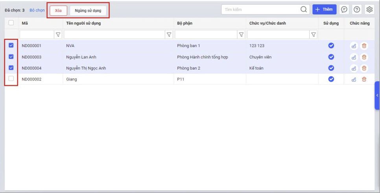Click trash icon for Nguyễn Thị Ngọc Anh
This screenshot has height=193, width=380.
click(364, 68)
